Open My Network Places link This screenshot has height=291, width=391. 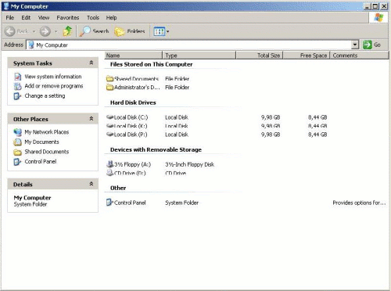pyautogui.click(x=47, y=132)
